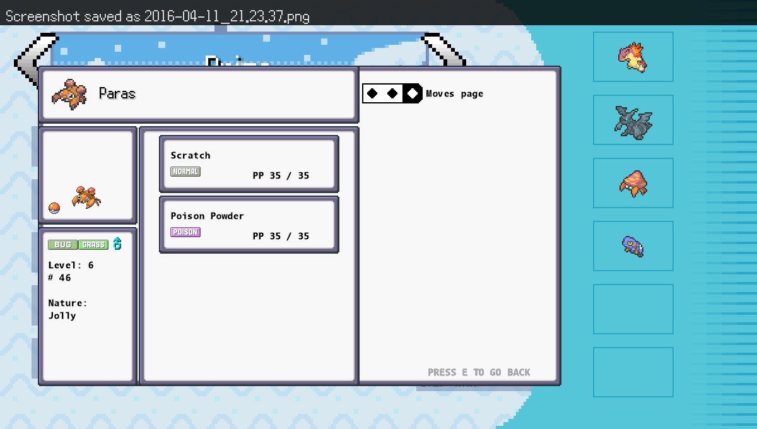Click the large Paras sprite in preview panel

pos(86,197)
